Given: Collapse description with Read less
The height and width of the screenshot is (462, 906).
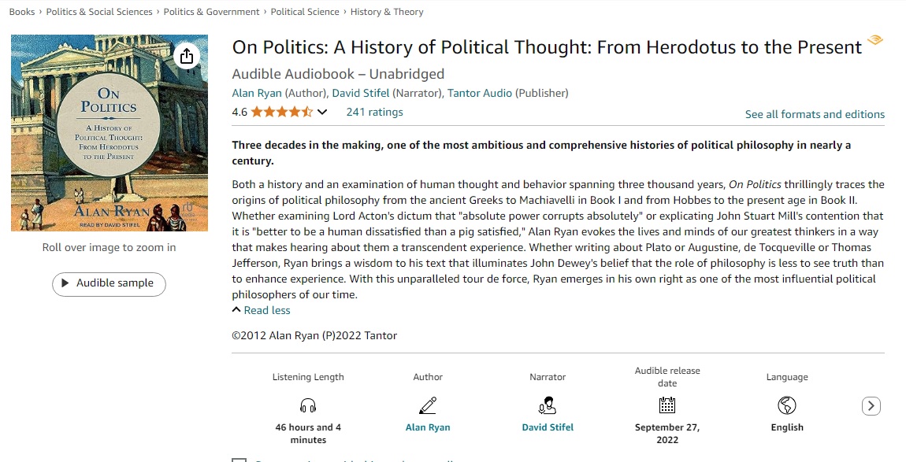Looking at the screenshot, I should pyautogui.click(x=262, y=310).
